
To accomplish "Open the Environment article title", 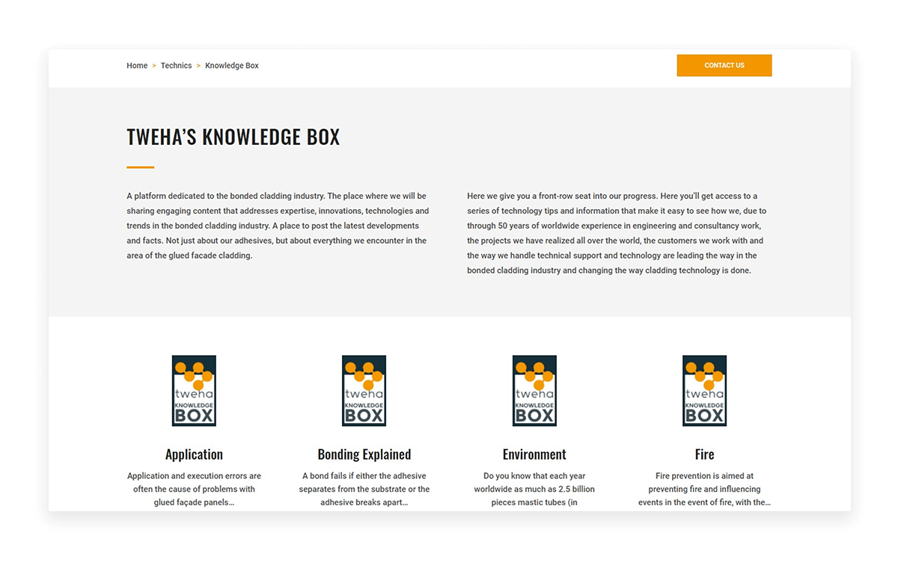I will click(534, 454).
